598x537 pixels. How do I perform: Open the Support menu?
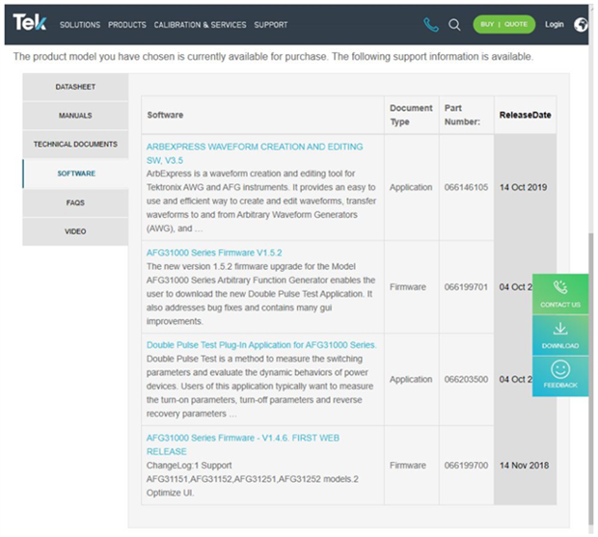click(271, 25)
